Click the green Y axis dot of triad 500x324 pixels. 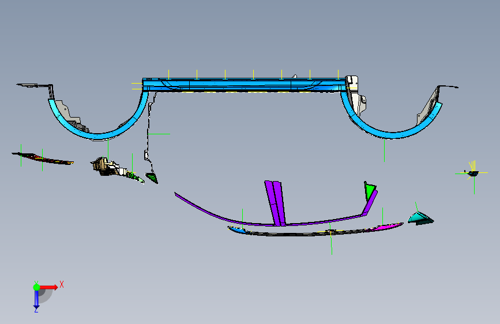[37, 287]
